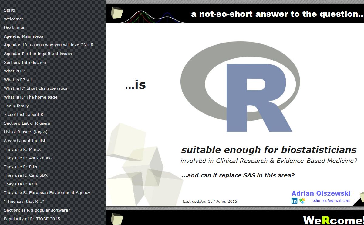Select A word about the list

click(x=25, y=140)
